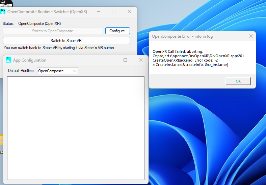
Task: Dismiss the error dialog with OK
Action: 238,81
